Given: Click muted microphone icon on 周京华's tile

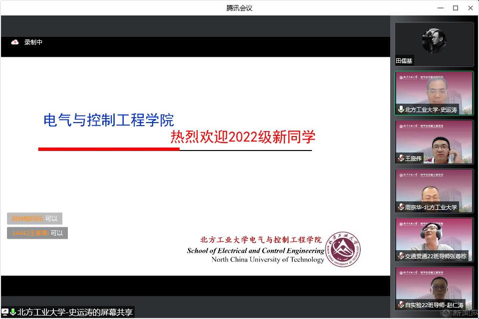Looking at the screenshot, I should tap(401, 207).
